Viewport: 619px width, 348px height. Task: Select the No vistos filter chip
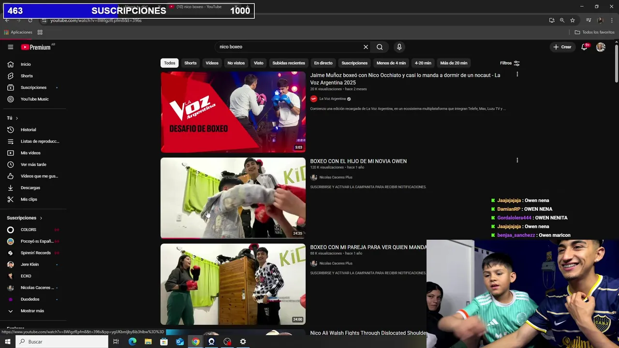236,63
